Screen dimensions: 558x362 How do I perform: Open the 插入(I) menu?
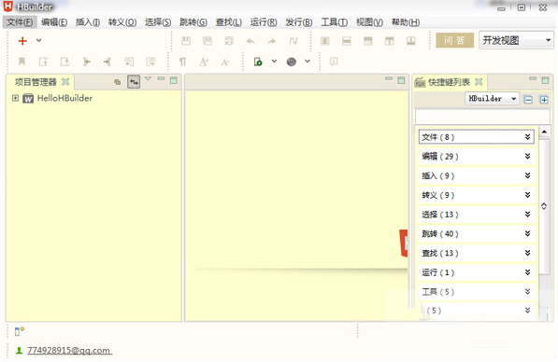88,22
